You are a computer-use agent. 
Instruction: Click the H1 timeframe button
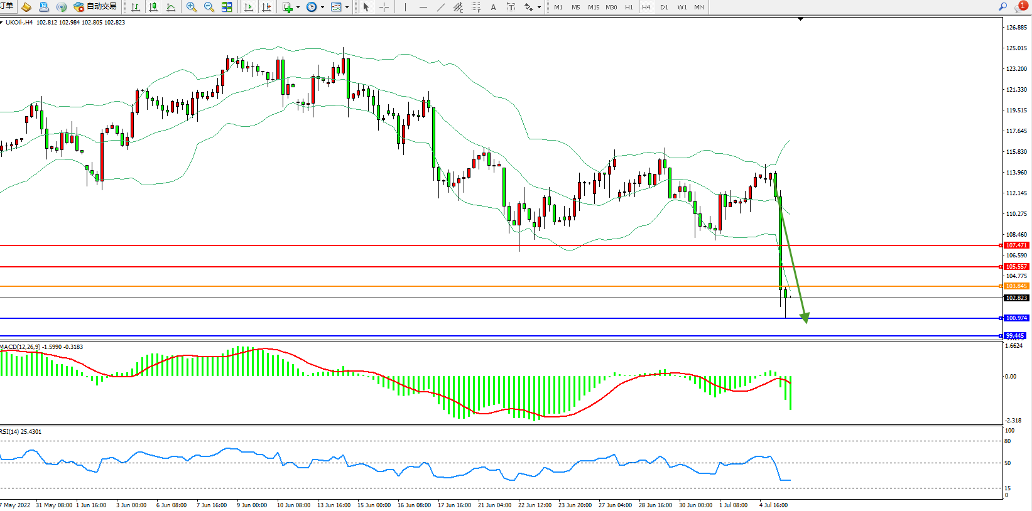(629, 8)
